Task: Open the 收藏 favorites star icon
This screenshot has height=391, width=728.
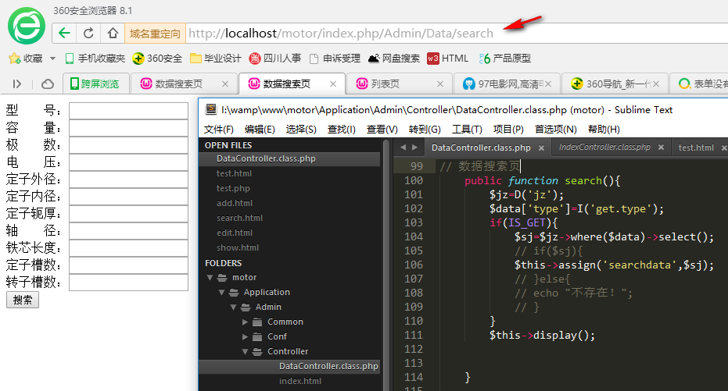Action: (x=13, y=59)
